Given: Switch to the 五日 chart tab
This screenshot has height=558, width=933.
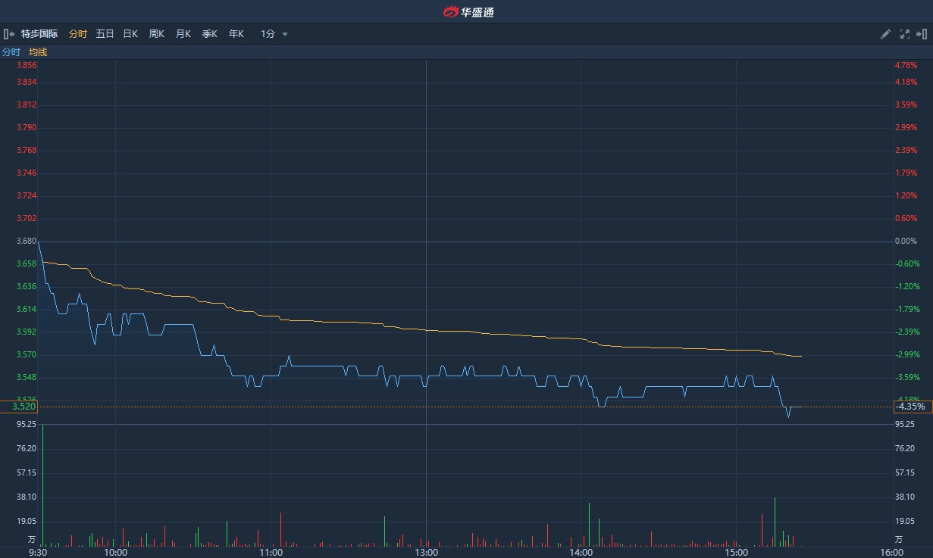Looking at the screenshot, I should tap(105, 34).
